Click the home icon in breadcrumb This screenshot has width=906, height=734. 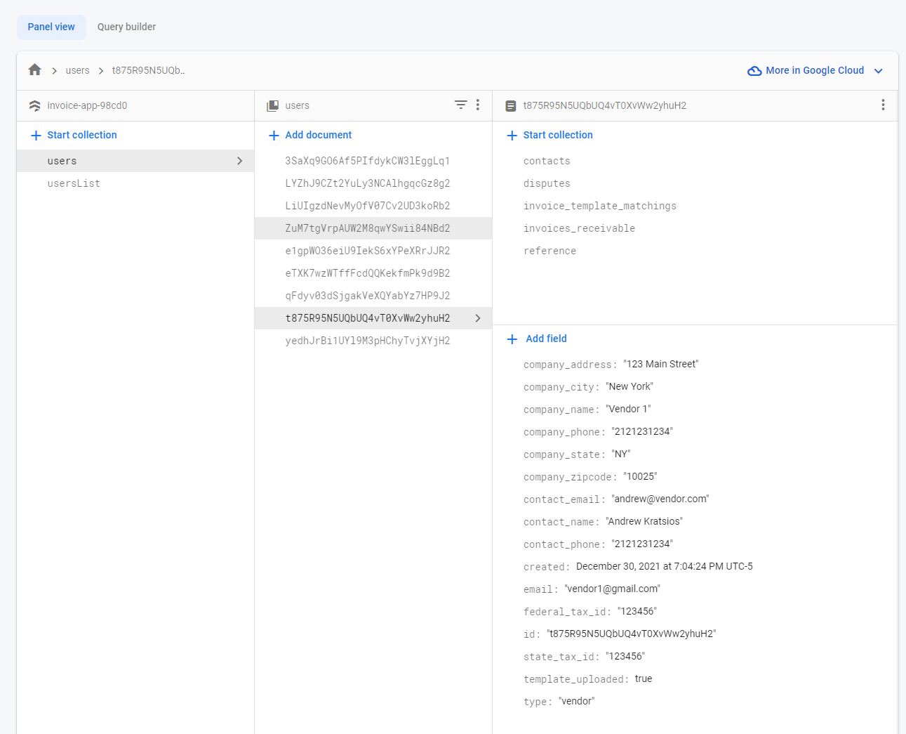(34, 70)
